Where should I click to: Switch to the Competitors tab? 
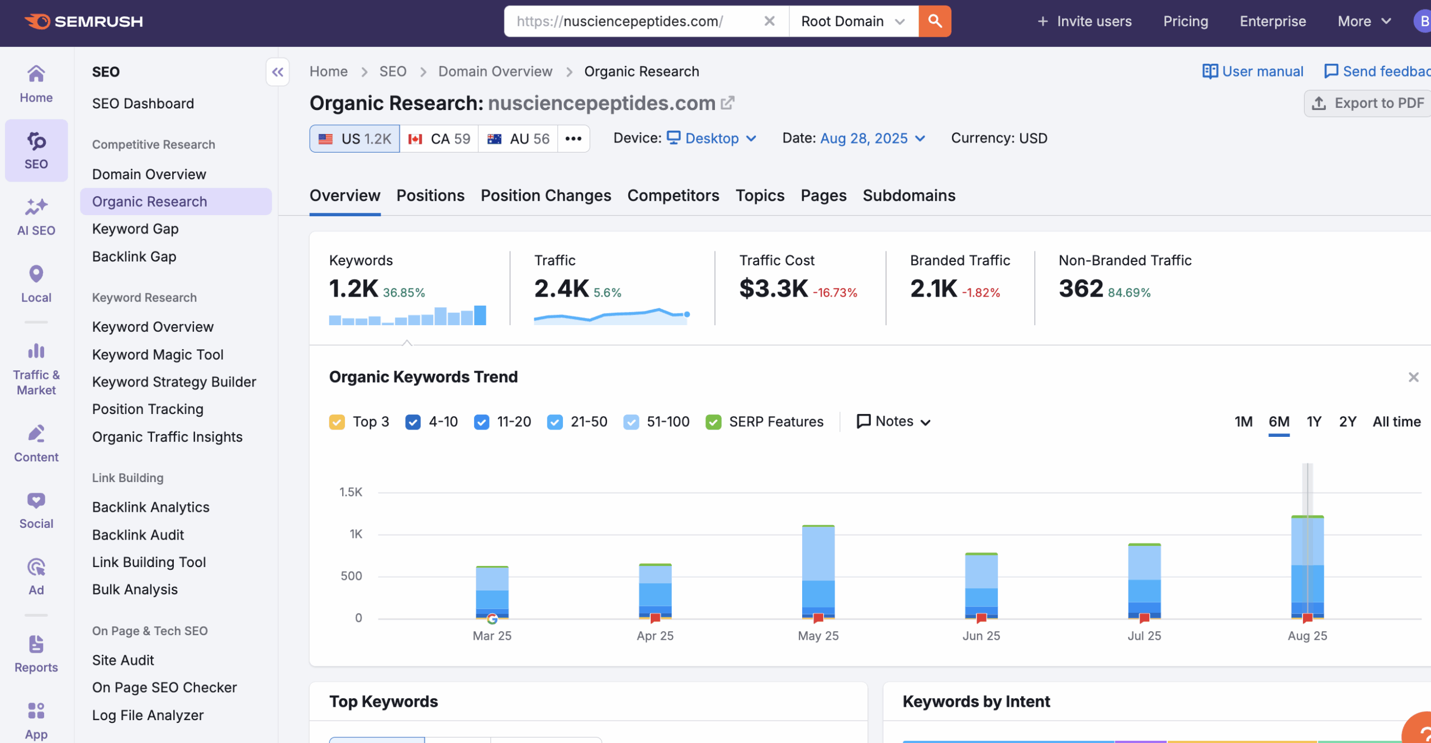point(673,196)
